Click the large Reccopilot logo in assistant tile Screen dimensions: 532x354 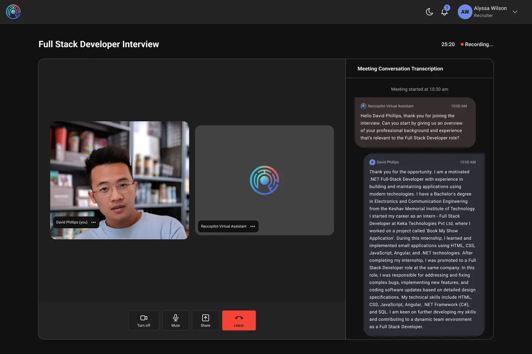click(265, 180)
